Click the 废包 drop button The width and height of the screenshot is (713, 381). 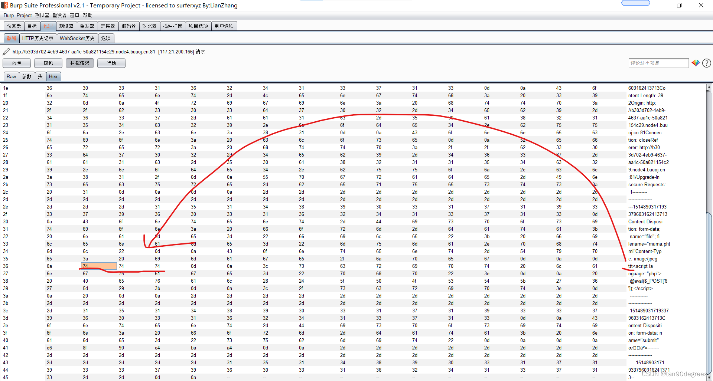pos(48,63)
